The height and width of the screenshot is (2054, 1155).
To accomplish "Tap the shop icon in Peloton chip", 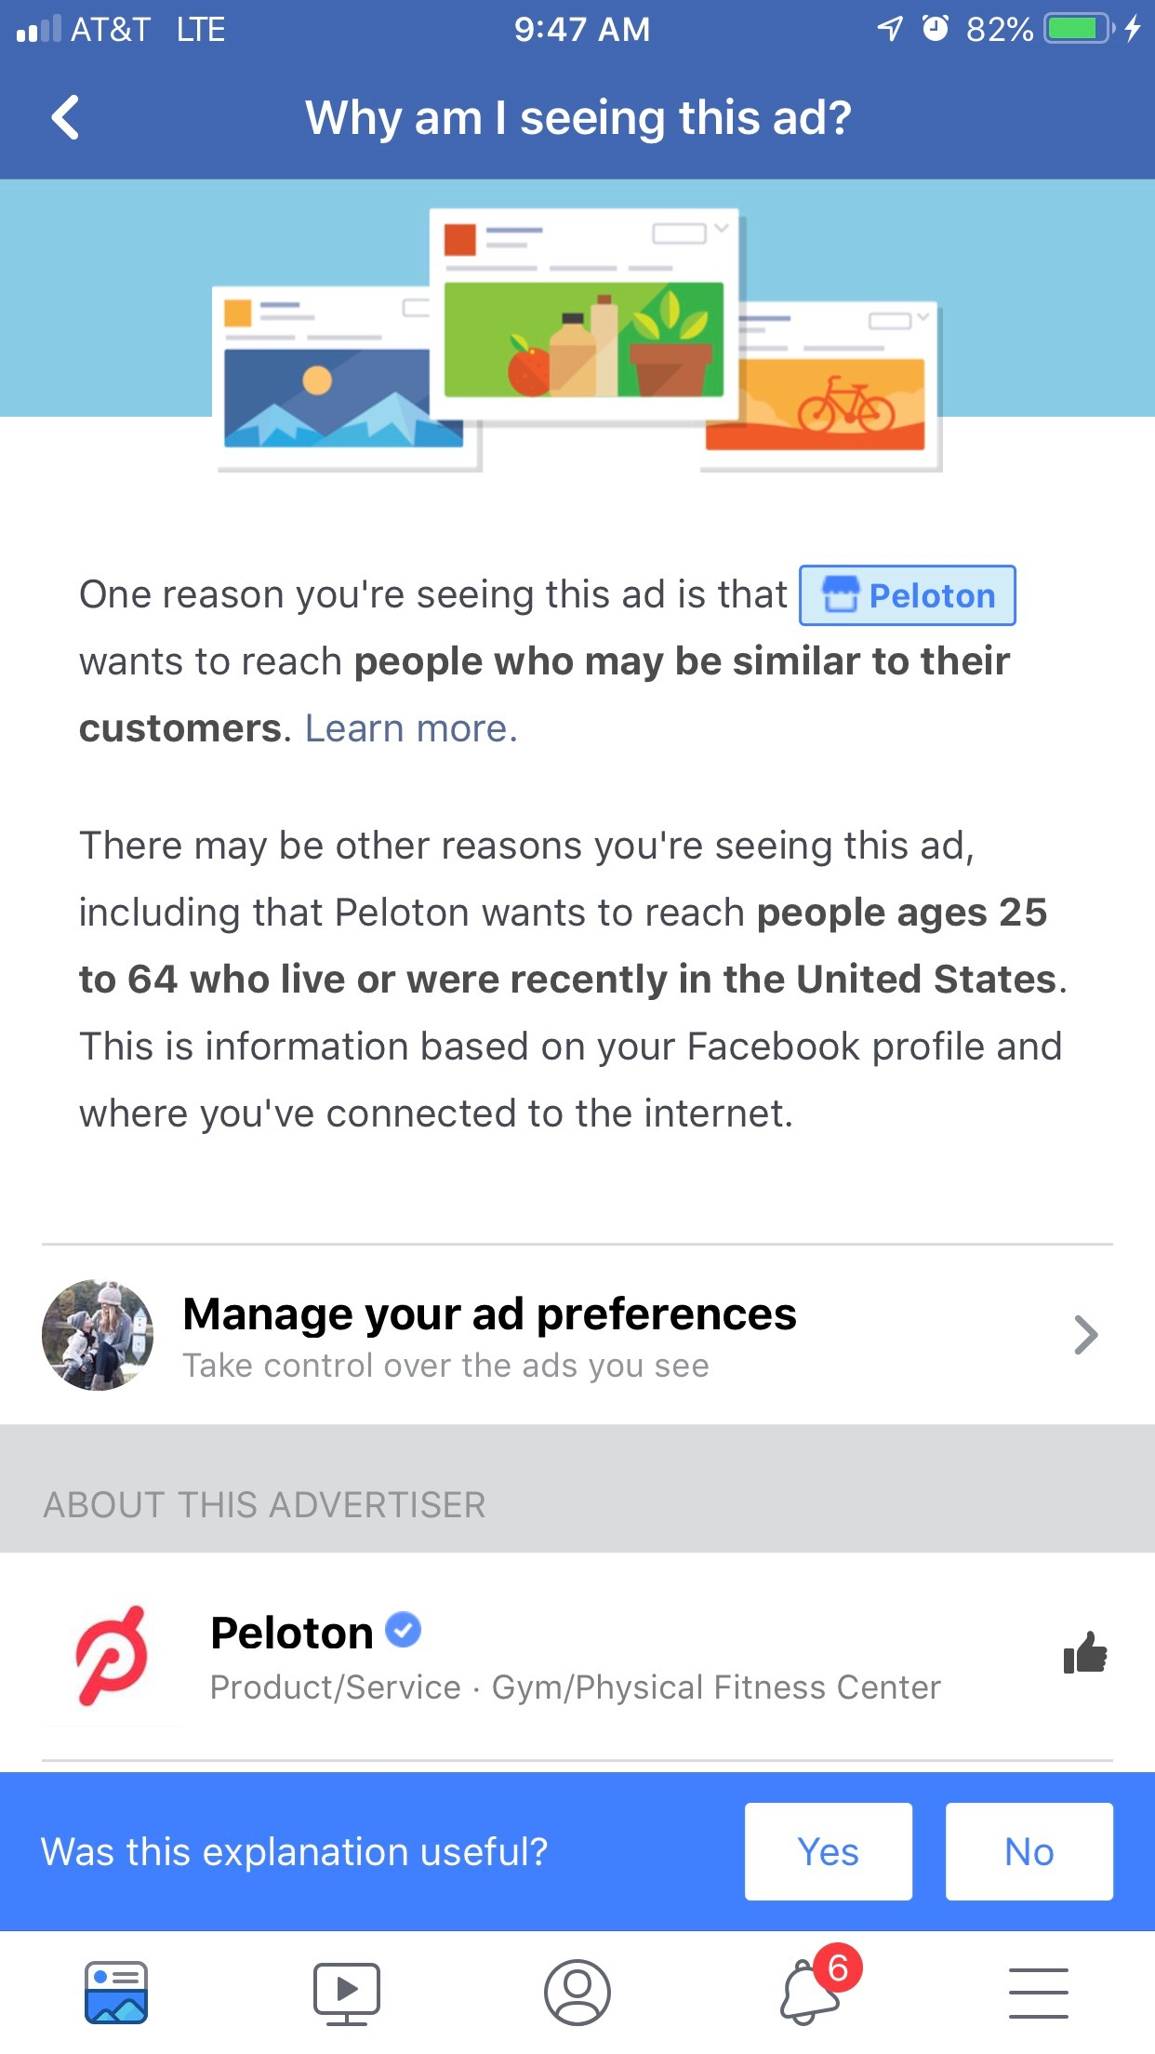I will 840,594.
